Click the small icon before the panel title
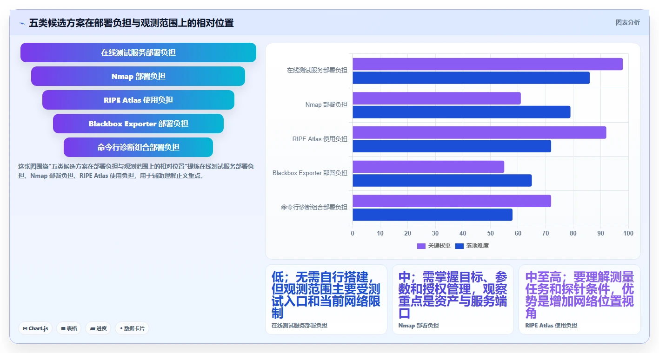This screenshot has width=659, height=353. [22, 23]
